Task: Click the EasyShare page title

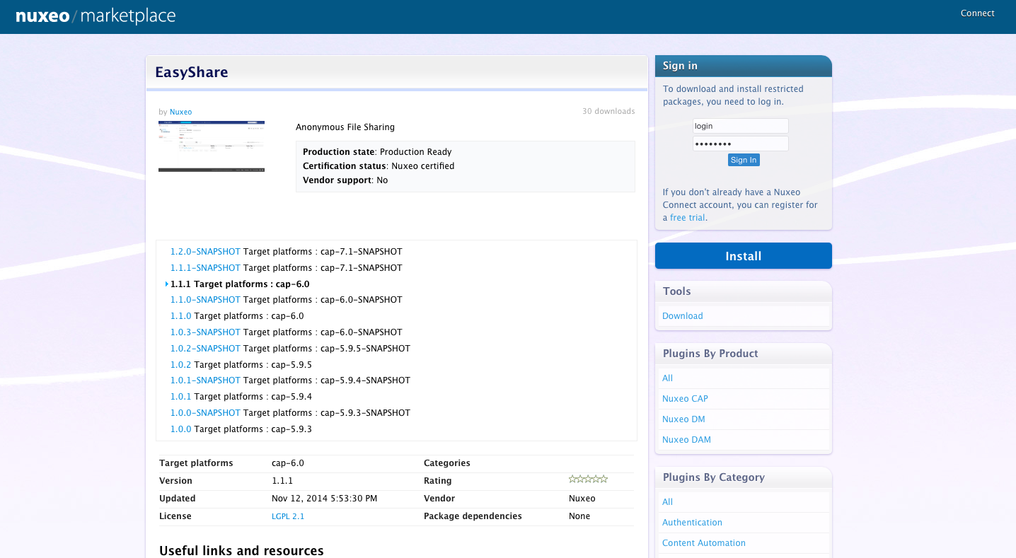Action: [x=192, y=72]
